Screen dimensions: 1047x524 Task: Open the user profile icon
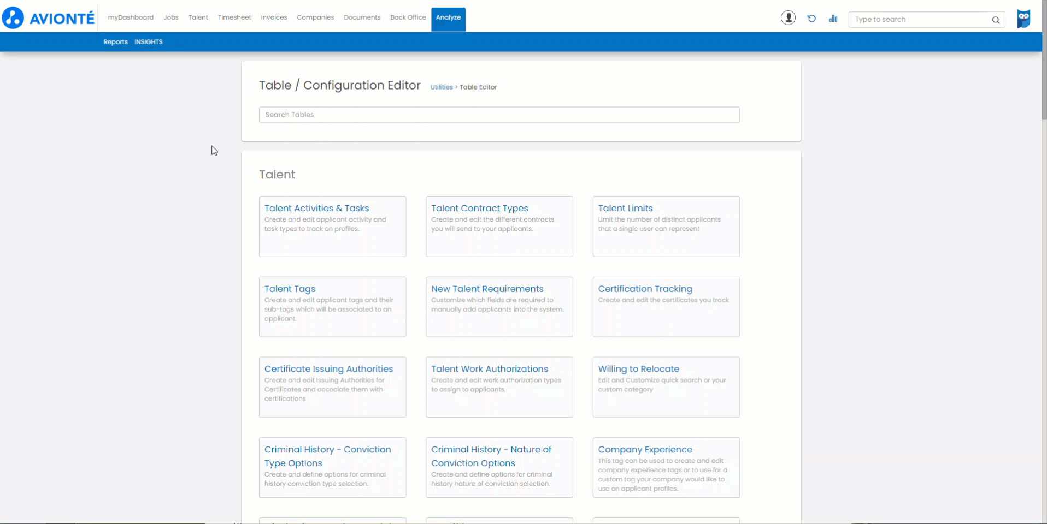(x=788, y=18)
